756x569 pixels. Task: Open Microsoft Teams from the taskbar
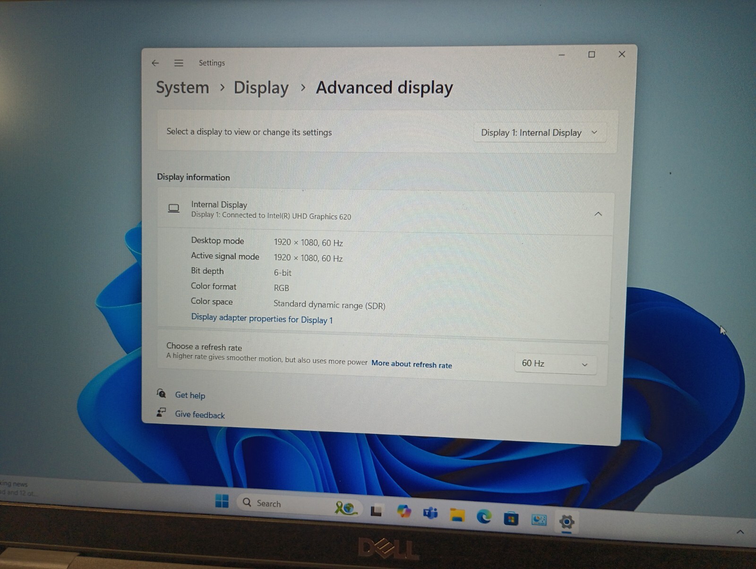[430, 513]
